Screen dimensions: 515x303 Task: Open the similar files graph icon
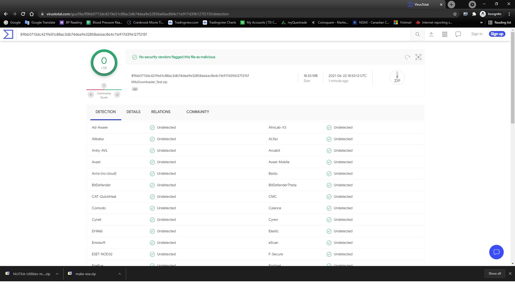click(x=418, y=57)
